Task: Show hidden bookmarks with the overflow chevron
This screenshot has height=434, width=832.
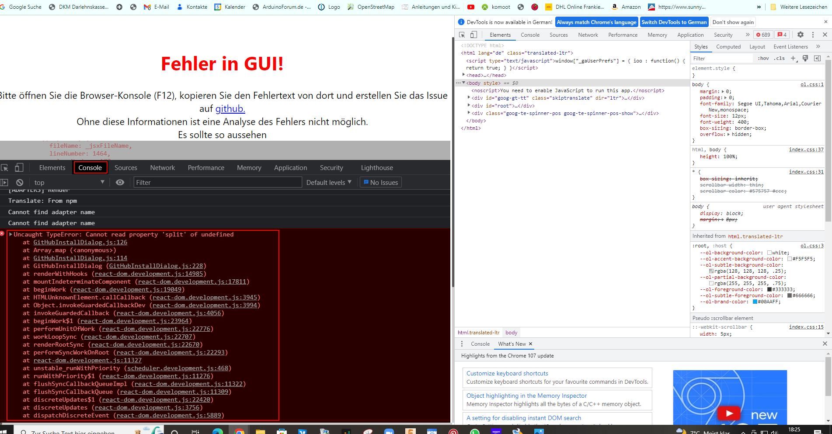Action: (759, 7)
